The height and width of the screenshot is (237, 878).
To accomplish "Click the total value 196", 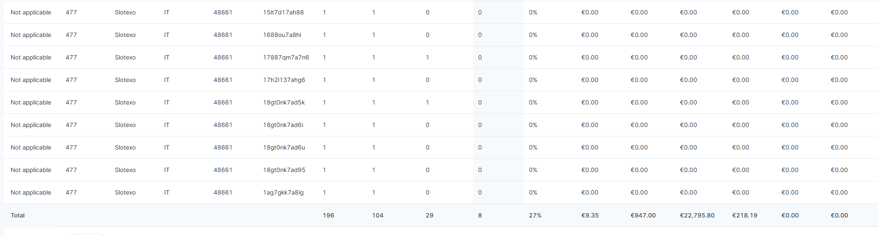I will (x=329, y=215).
